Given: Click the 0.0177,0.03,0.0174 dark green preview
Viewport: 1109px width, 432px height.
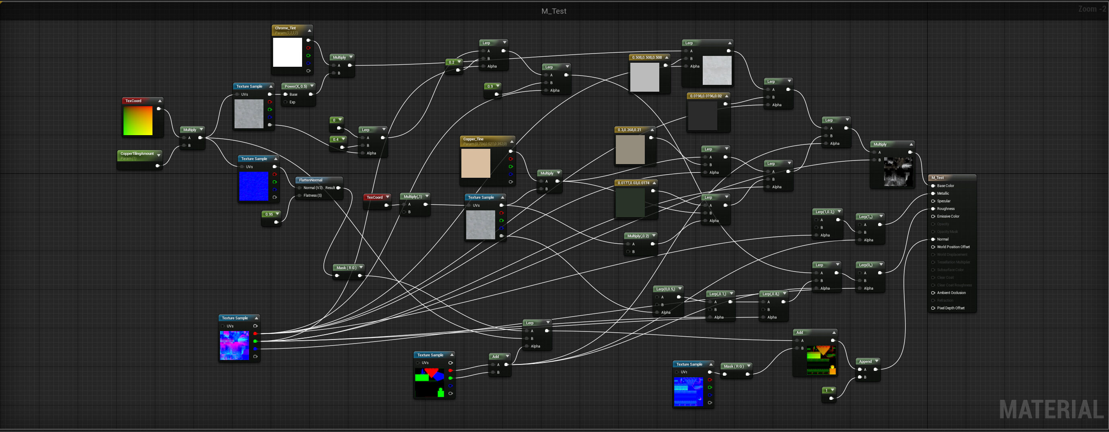Looking at the screenshot, I should (630, 202).
